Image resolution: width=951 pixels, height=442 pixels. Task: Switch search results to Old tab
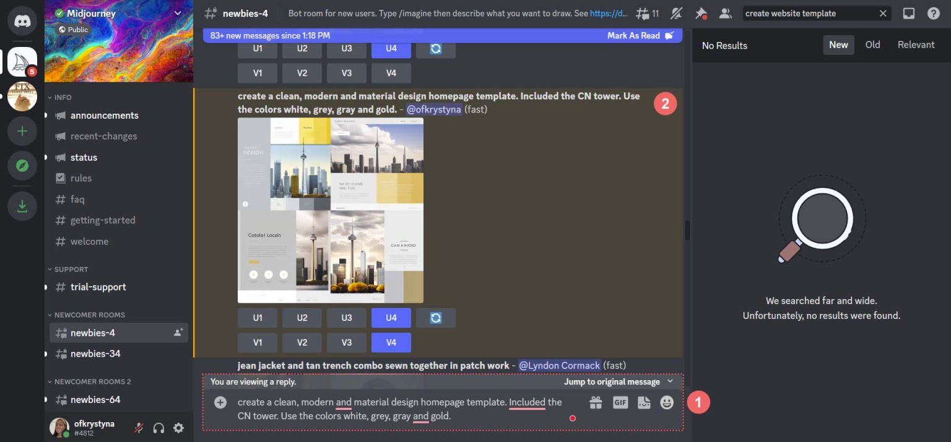click(x=872, y=45)
